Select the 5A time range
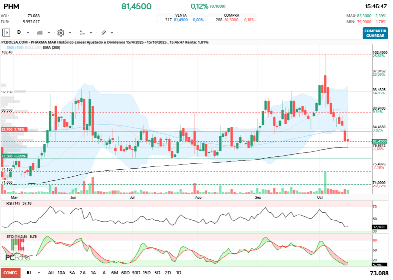The image size is (393, 280). tap(72, 273)
